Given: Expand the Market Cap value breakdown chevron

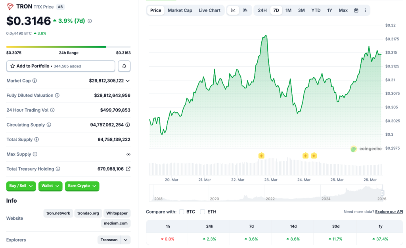Looking at the screenshot, I should coord(128,81).
